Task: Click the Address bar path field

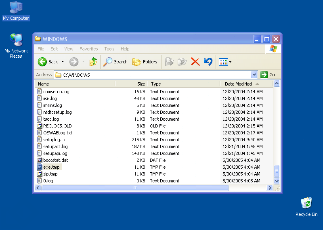Action: point(153,75)
